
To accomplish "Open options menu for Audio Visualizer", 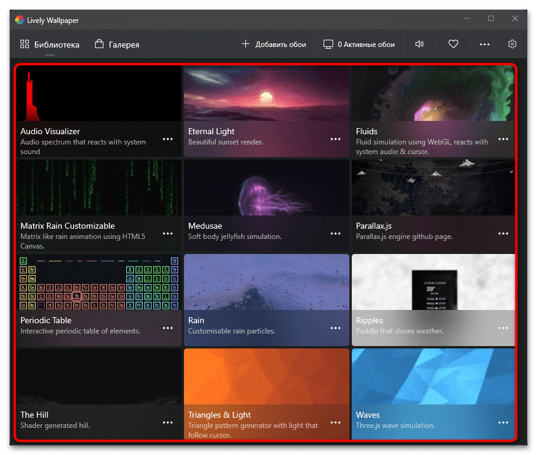I will pos(167,139).
